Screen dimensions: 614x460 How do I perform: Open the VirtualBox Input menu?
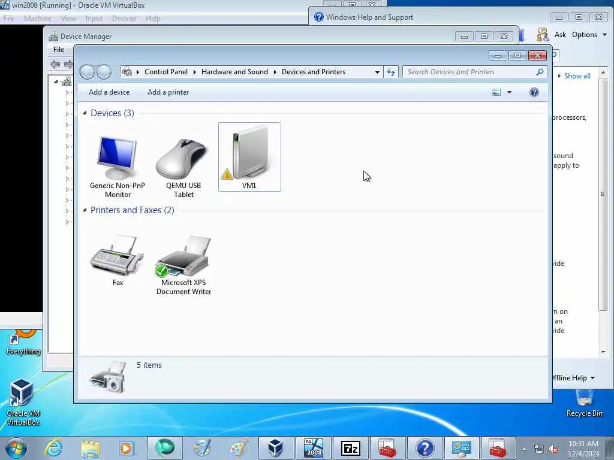click(94, 19)
